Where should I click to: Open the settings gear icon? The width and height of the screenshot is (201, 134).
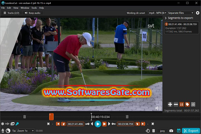click(198, 13)
